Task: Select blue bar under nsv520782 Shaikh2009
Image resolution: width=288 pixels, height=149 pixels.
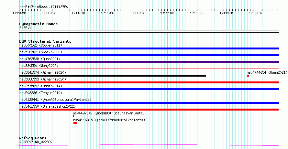Action: (149, 55)
